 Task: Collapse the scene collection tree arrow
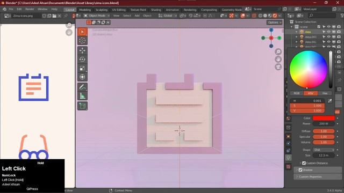point(291,27)
